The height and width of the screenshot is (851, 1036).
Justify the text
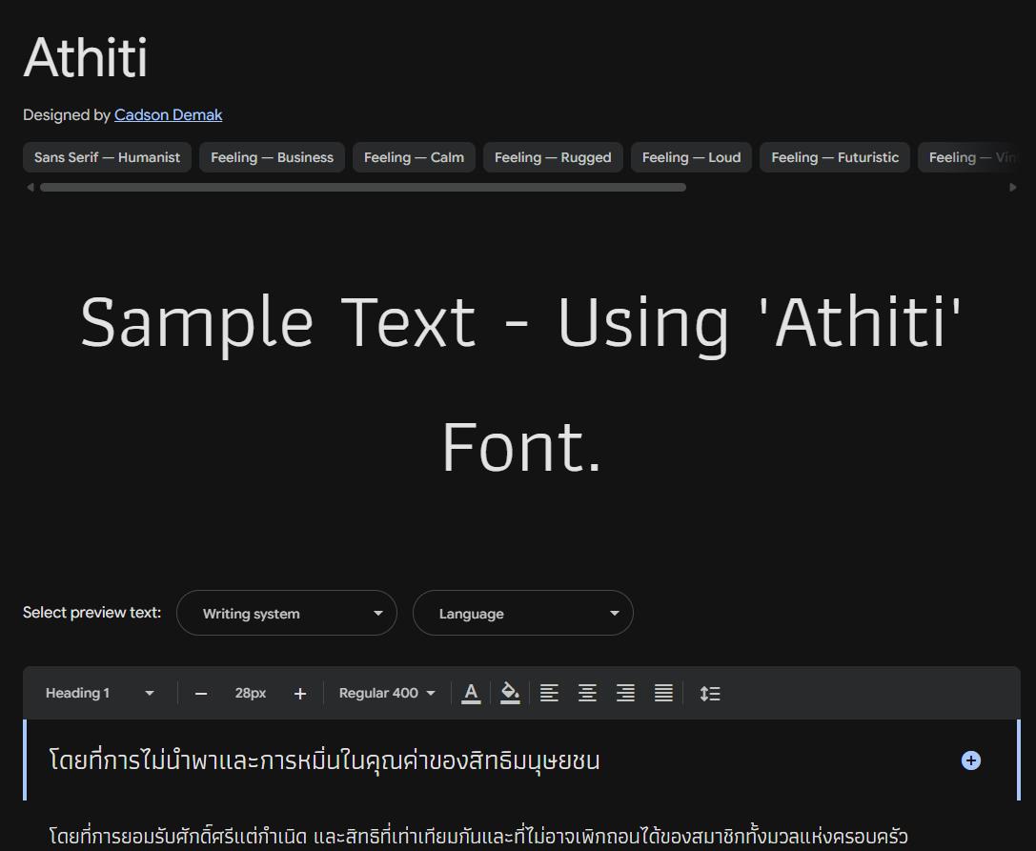tap(663, 693)
